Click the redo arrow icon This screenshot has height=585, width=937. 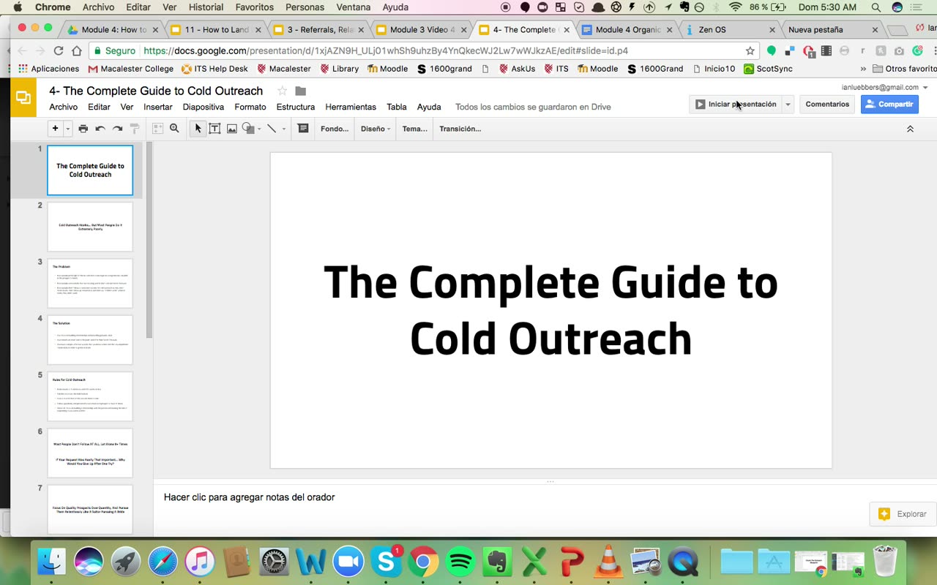click(x=117, y=129)
